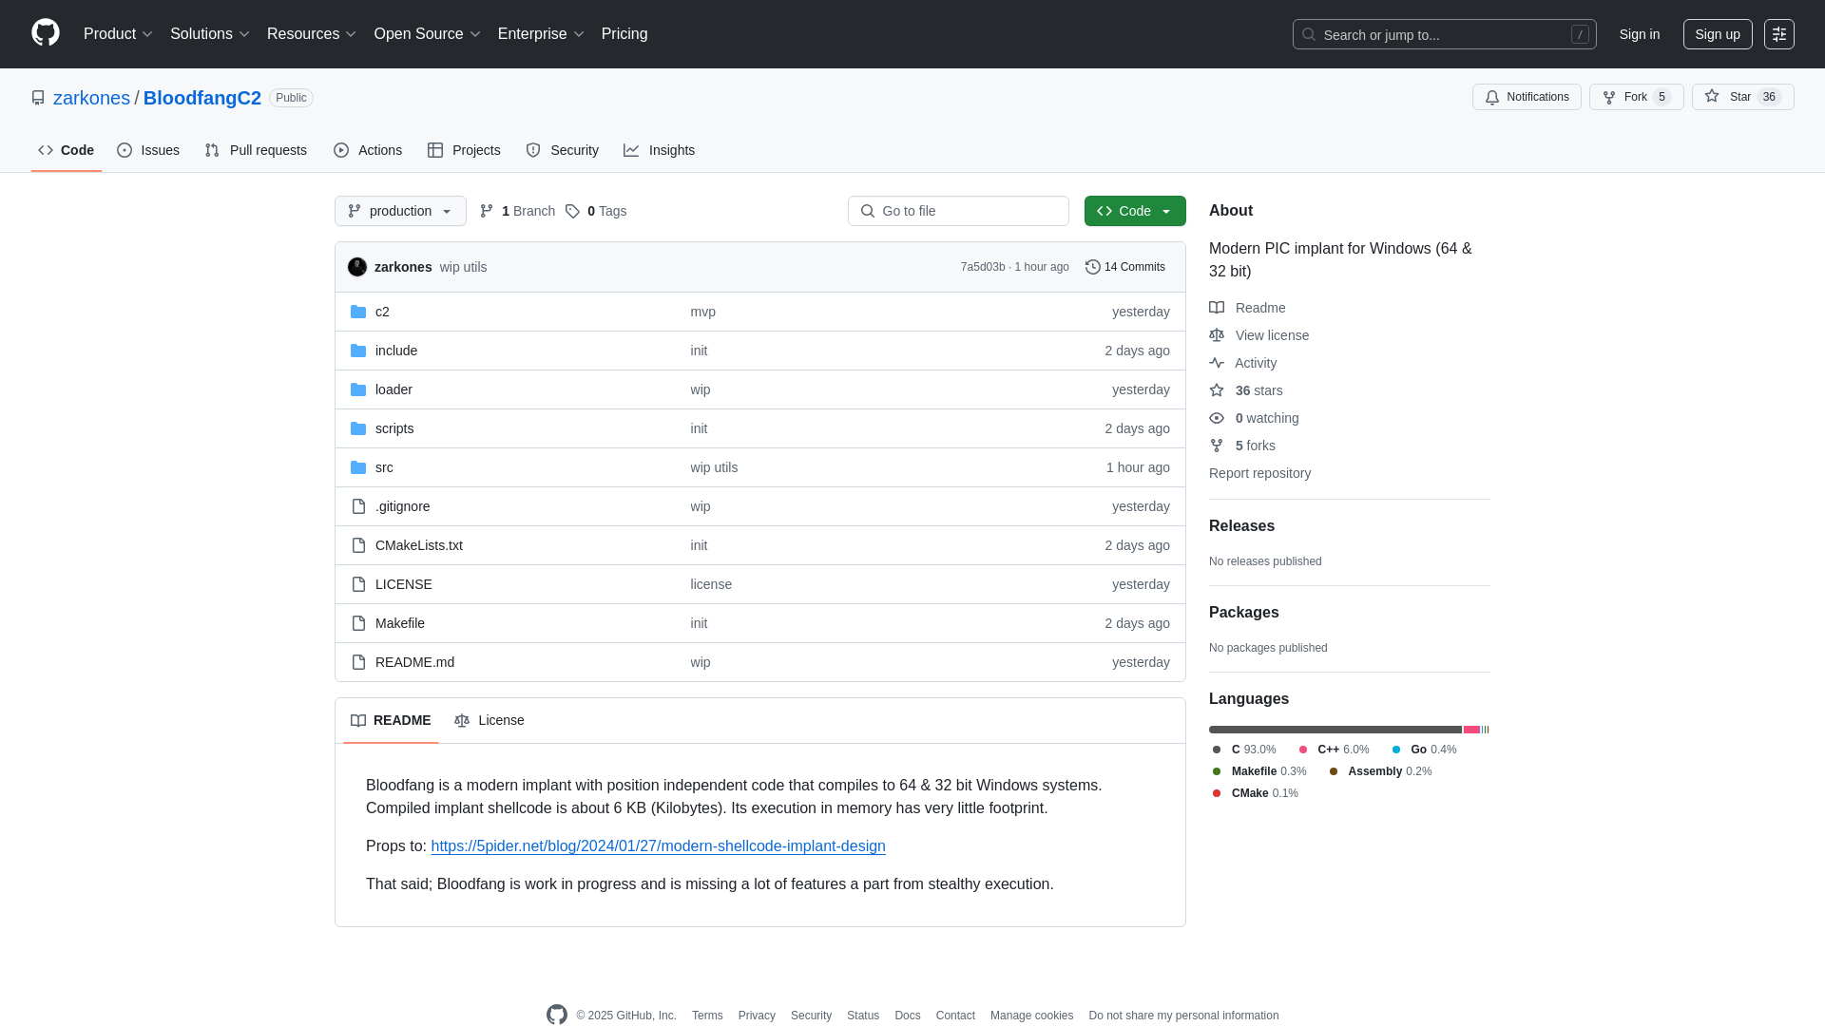Screen dimensions: 1825x1026
Task: Click the LICENSE file icon
Action: coord(358,584)
